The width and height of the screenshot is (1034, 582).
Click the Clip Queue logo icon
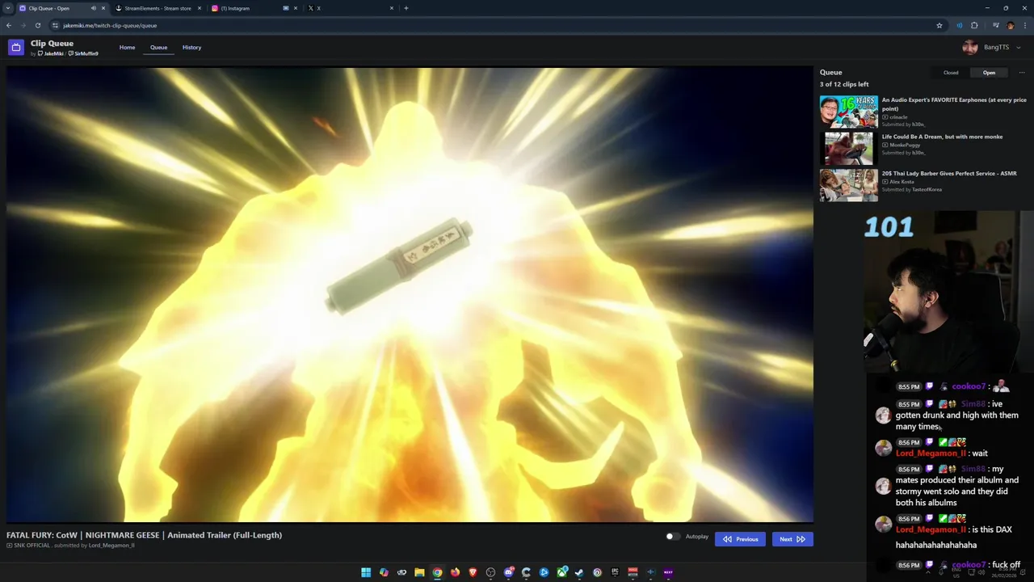tap(16, 48)
